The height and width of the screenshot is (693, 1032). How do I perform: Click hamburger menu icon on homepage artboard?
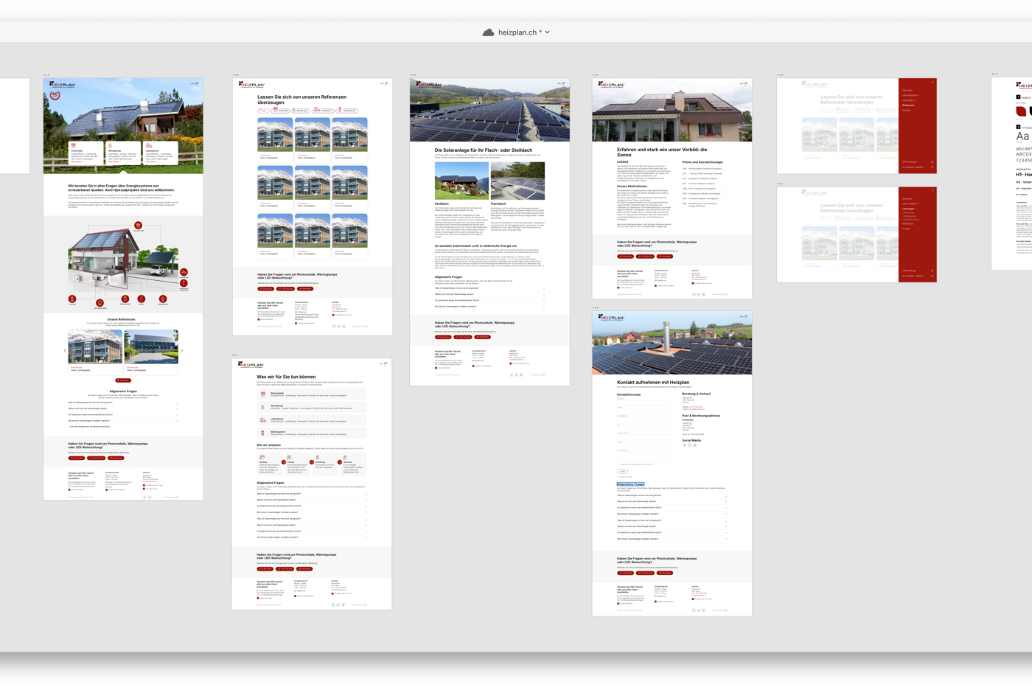point(197,83)
